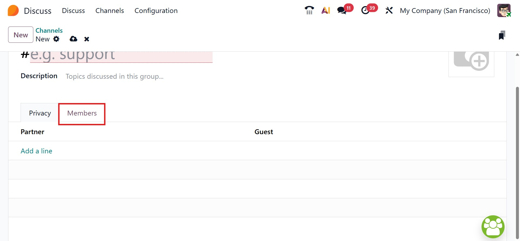The image size is (520, 241).
Task: Open conversations with 11 unread messages
Action: tap(342, 11)
